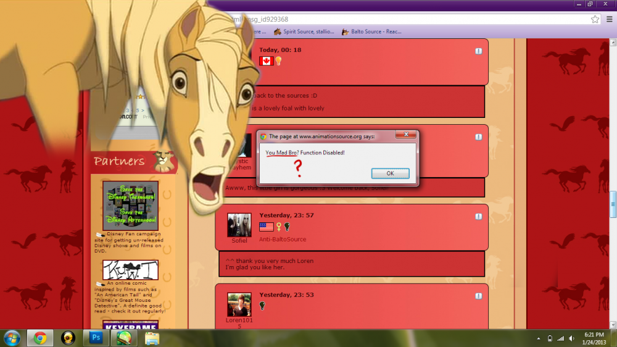Open Photoshop from the taskbar
The image size is (617, 347).
[x=96, y=338]
